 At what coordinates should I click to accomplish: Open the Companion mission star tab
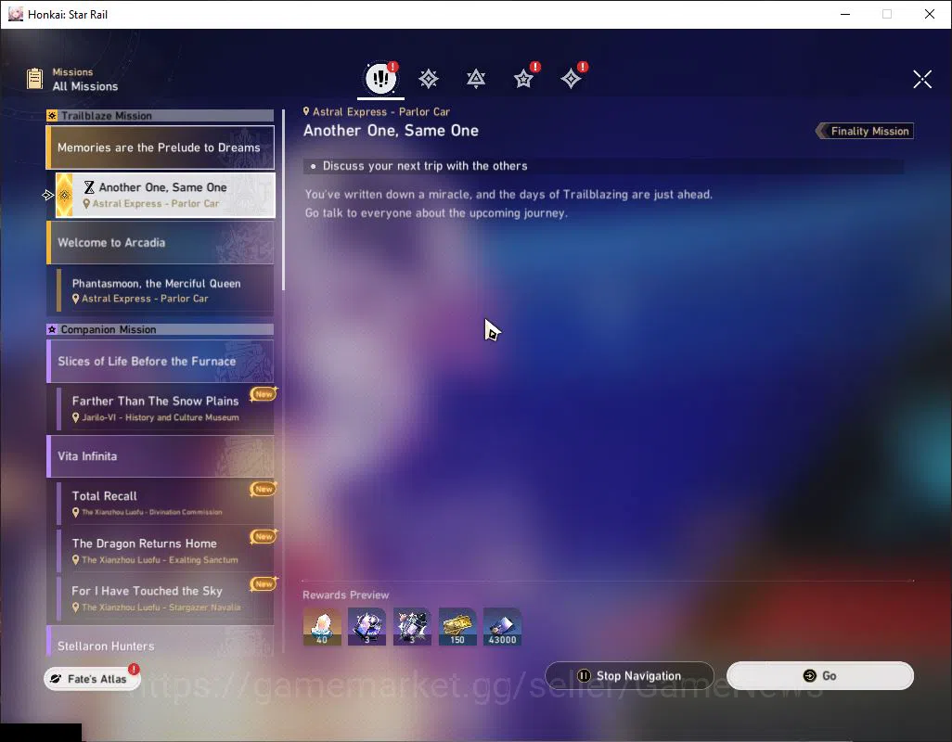click(x=523, y=79)
